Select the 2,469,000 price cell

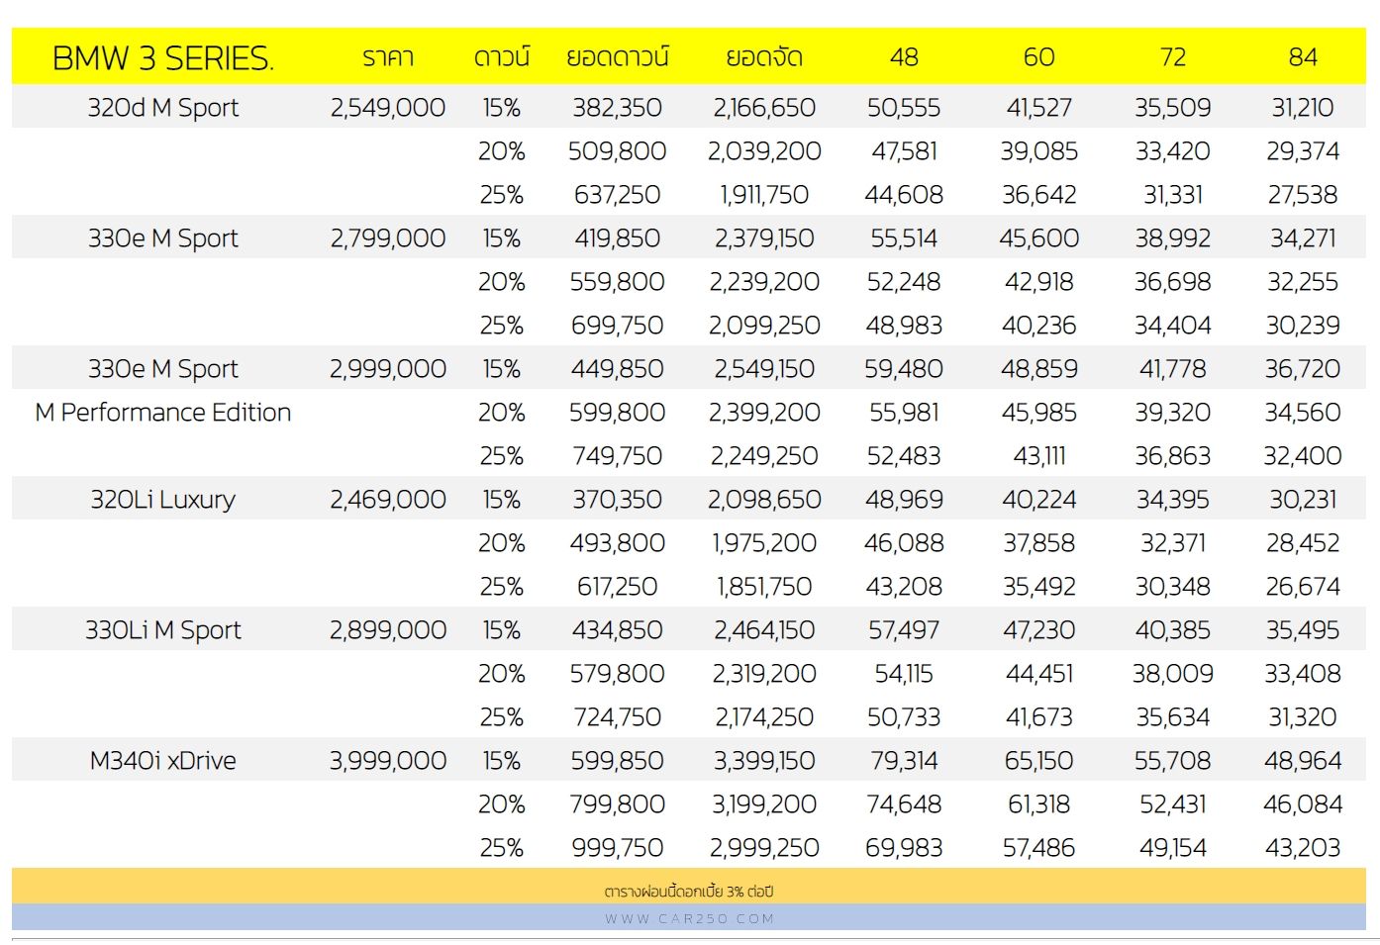click(388, 500)
